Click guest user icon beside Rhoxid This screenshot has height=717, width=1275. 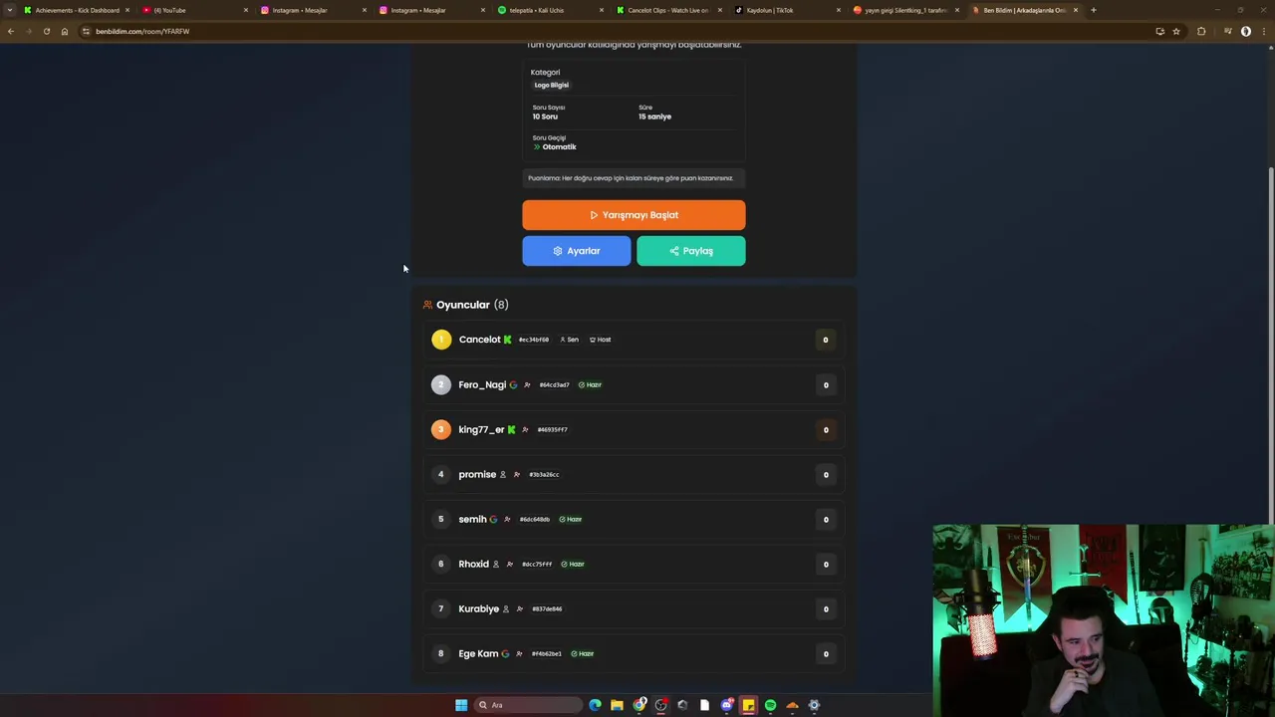point(495,565)
